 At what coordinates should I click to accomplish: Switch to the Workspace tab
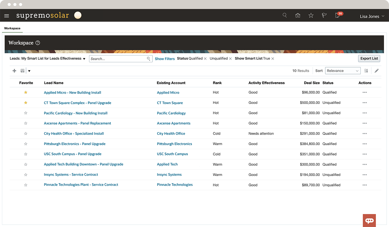click(12, 28)
